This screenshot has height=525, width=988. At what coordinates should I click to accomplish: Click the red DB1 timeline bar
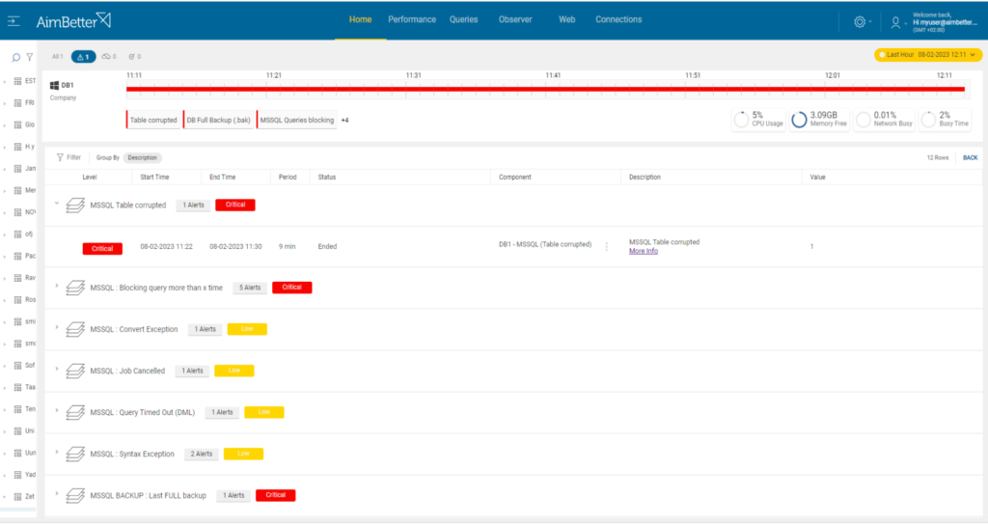pyautogui.click(x=546, y=89)
